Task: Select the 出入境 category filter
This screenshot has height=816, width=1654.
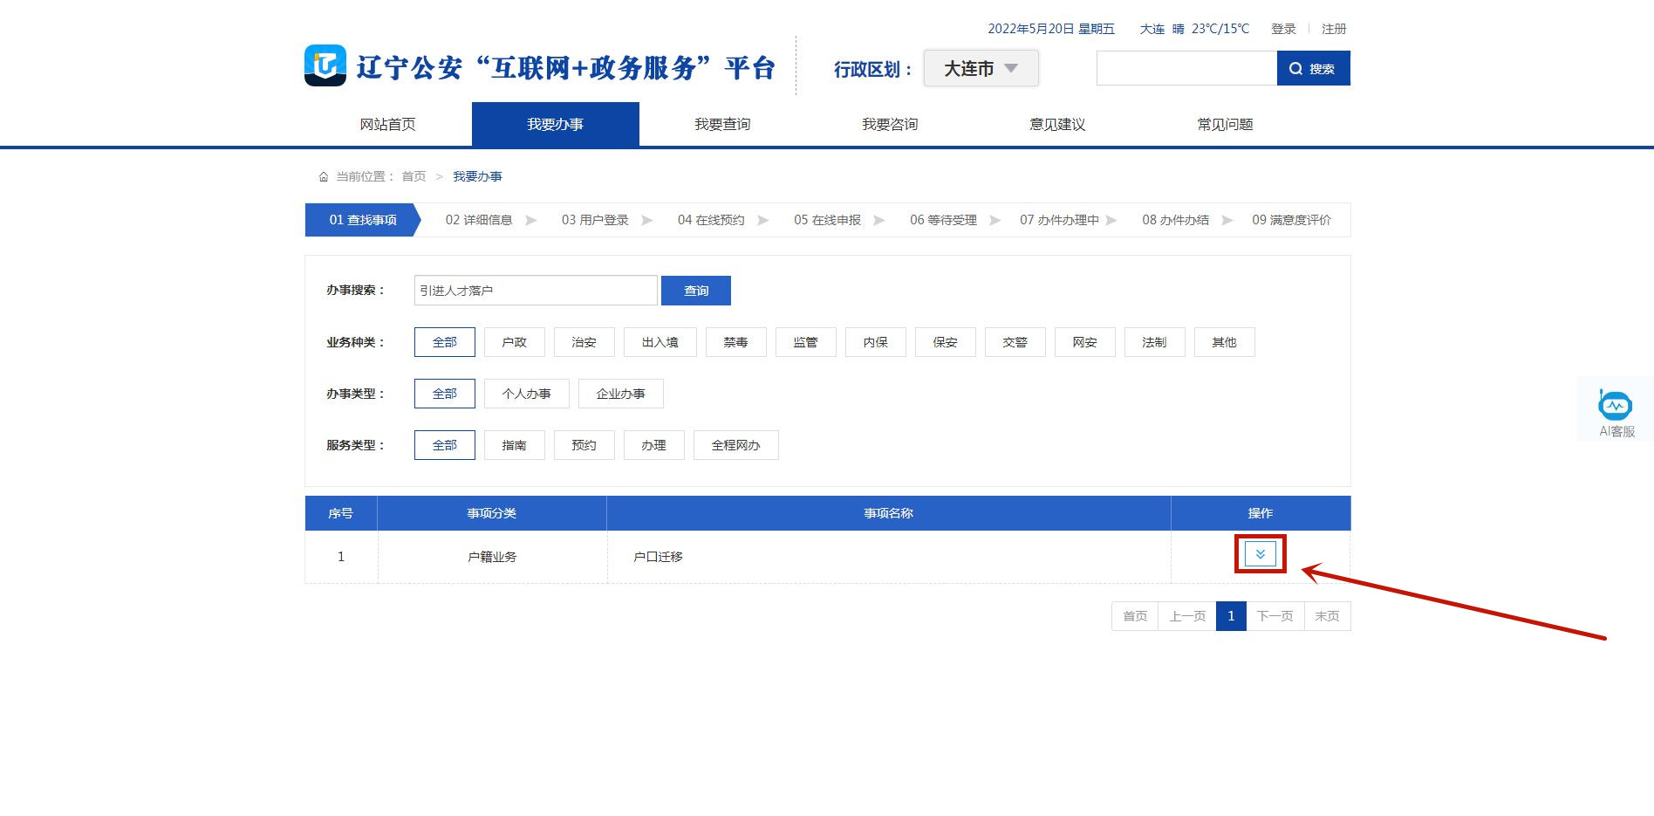Action: point(660,342)
